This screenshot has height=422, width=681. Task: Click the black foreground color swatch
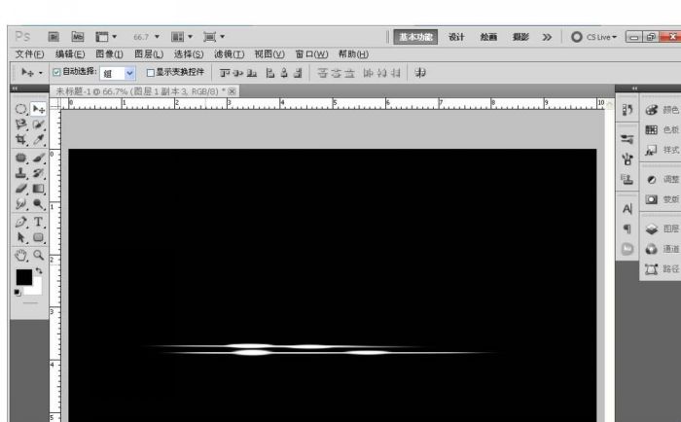24,278
